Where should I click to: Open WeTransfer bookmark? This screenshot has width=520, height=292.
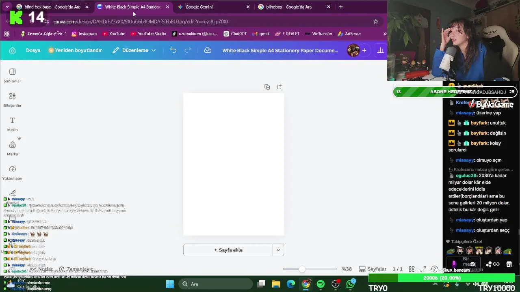point(318,34)
